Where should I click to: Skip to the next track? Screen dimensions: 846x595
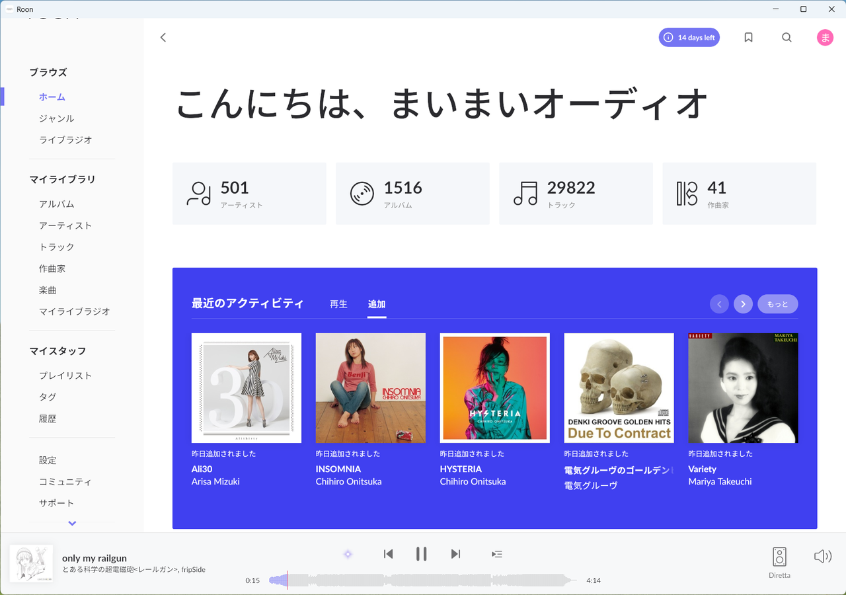(x=455, y=554)
